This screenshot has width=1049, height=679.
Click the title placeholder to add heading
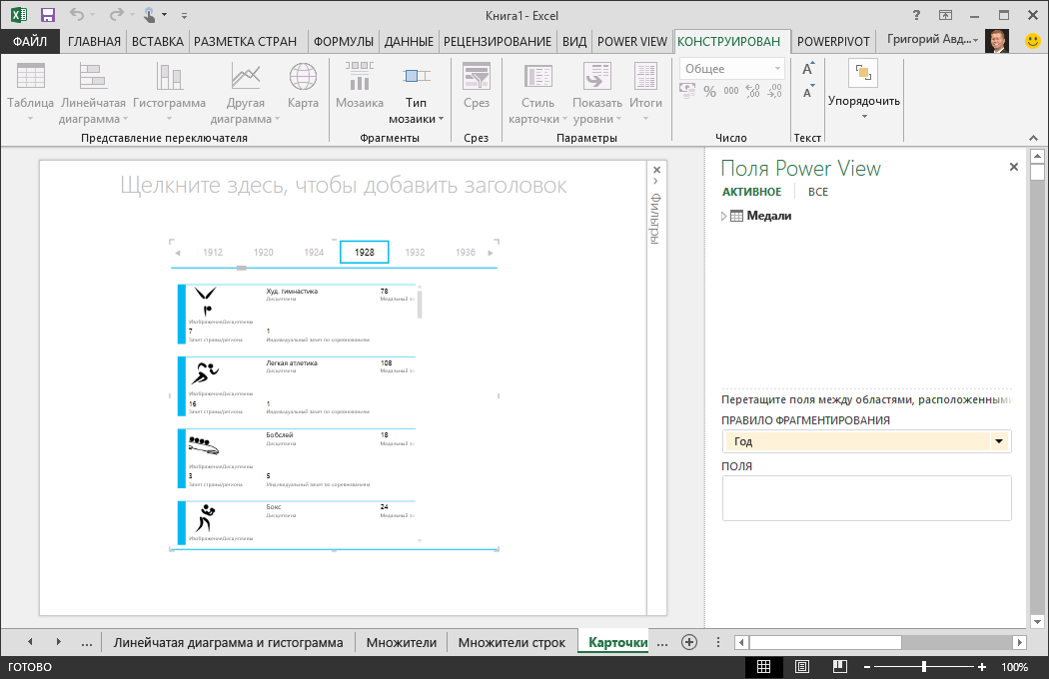click(344, 186)
